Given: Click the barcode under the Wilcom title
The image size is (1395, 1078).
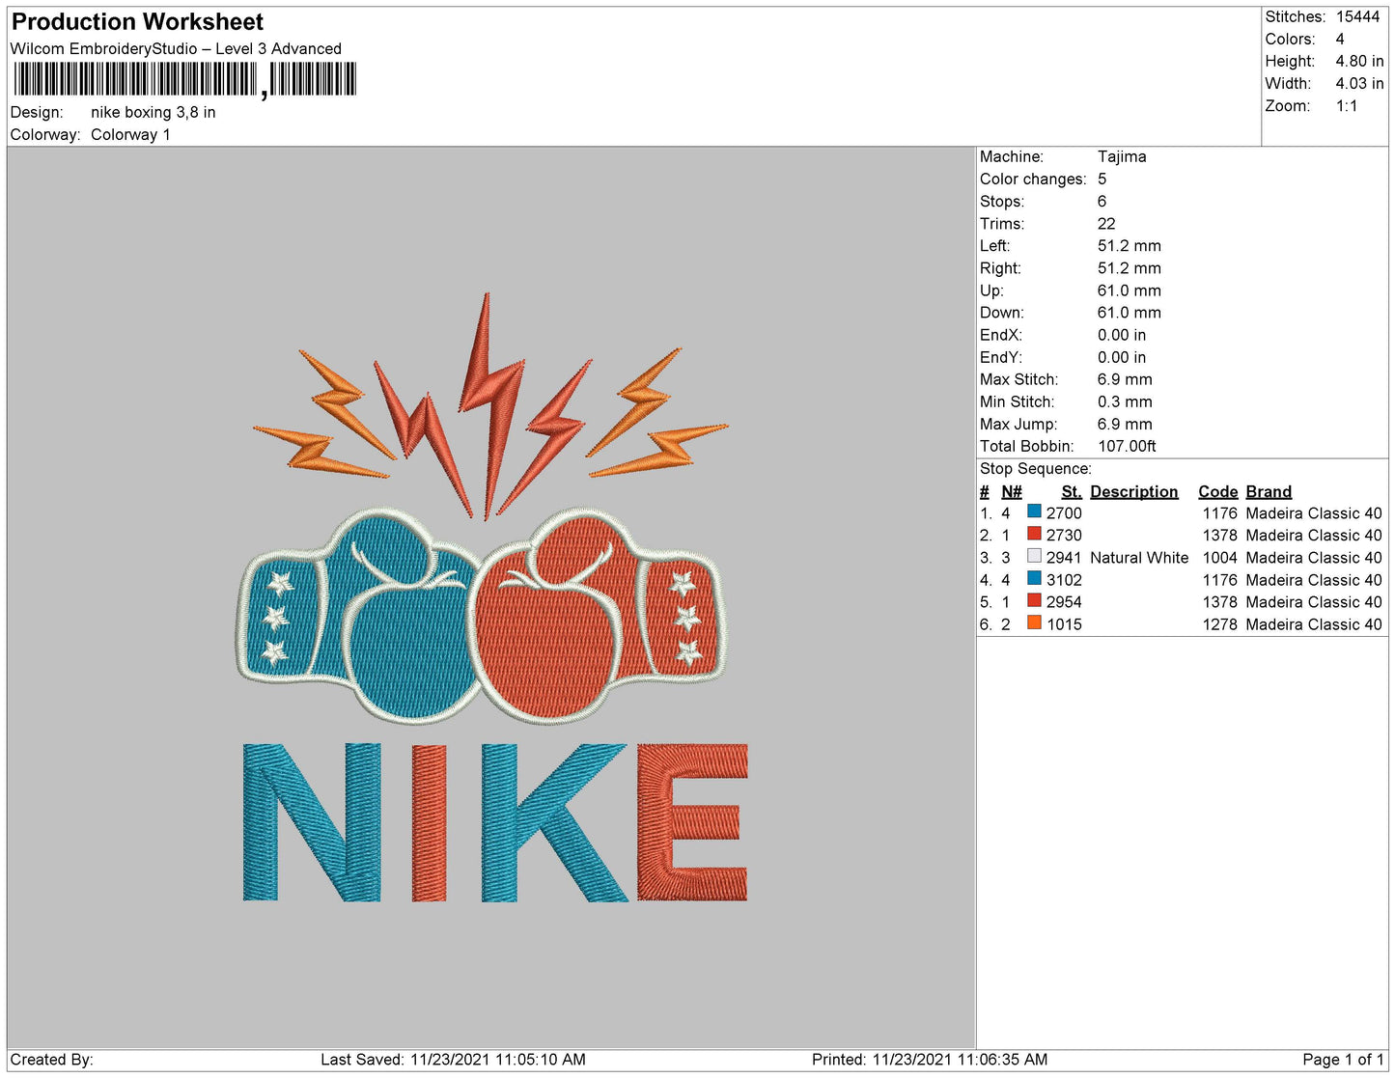Looking at the screenshot, I should pos(185,79).
